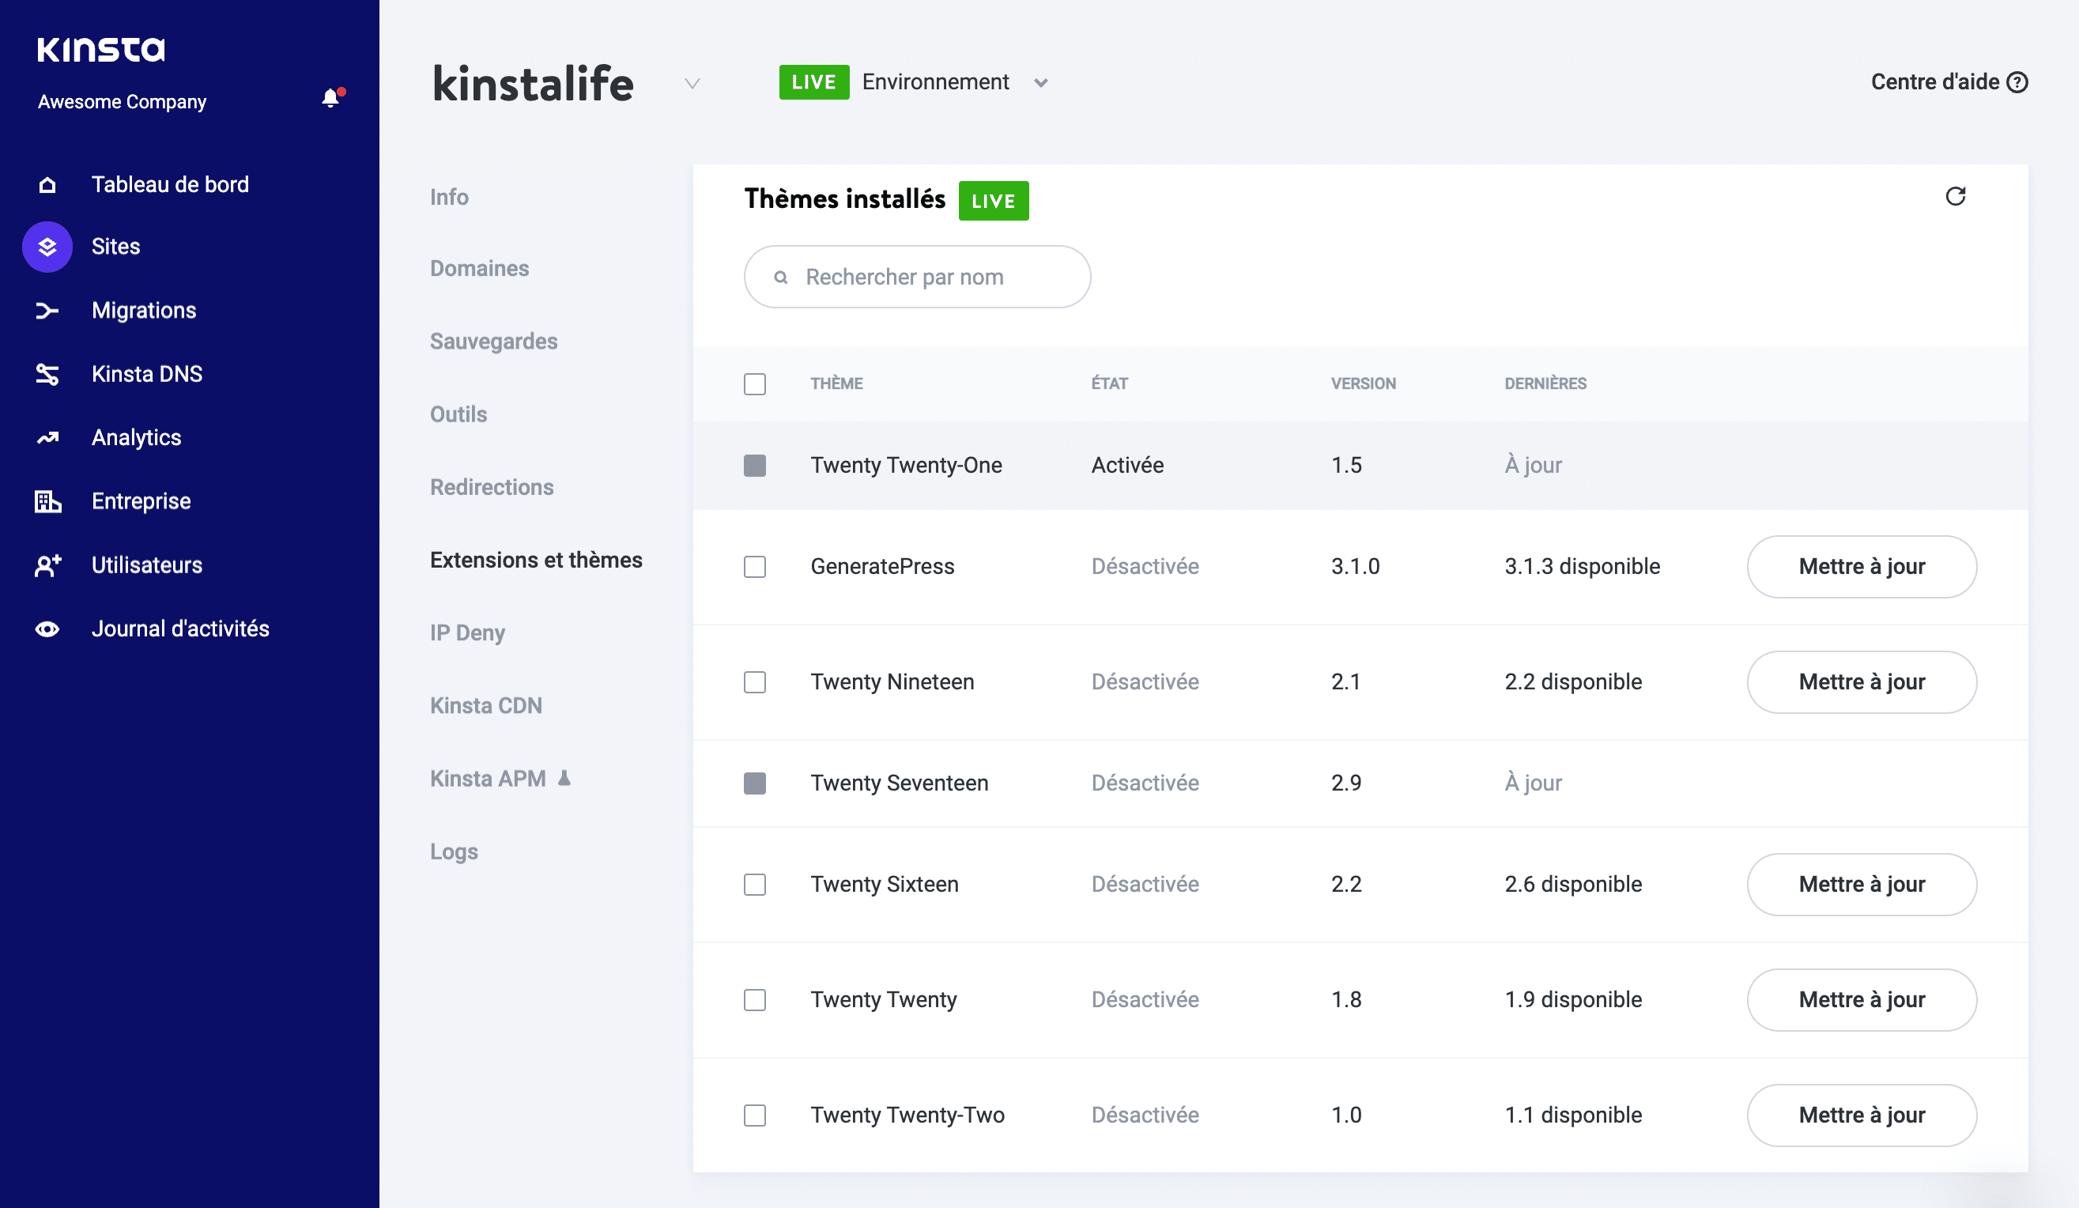Navigate to Extensions et thèmes menu item

(536, 560)
